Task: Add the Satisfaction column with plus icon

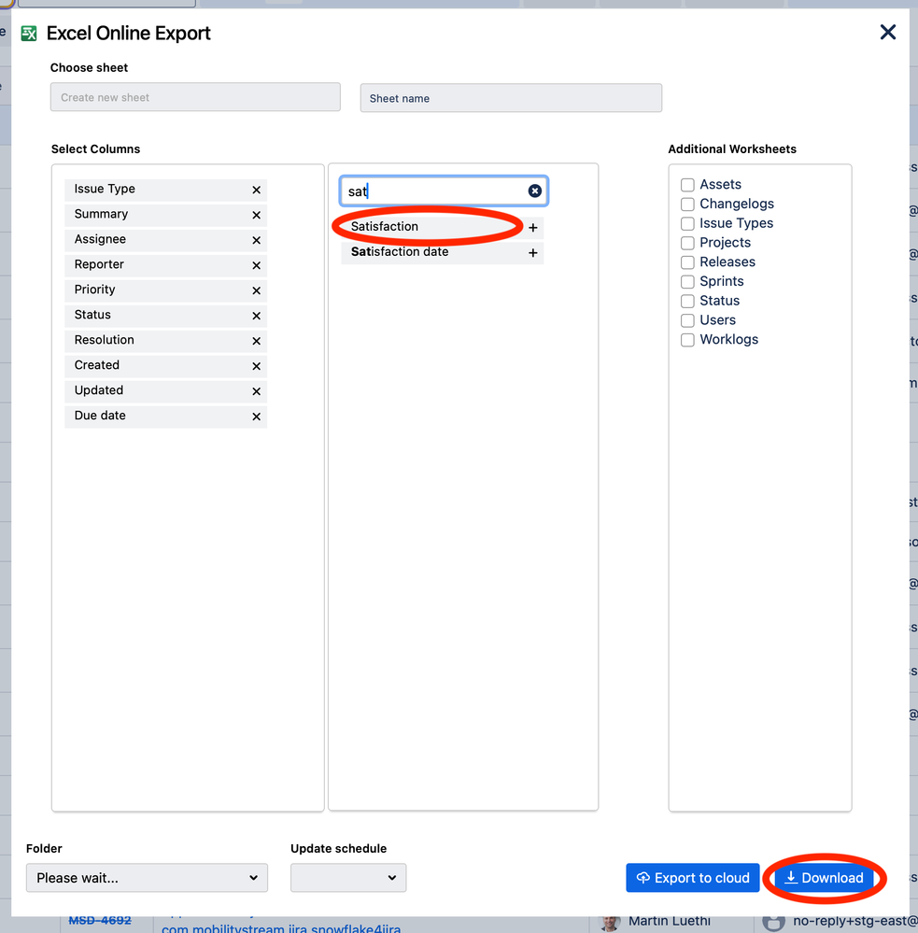Action: pos(533,227)
